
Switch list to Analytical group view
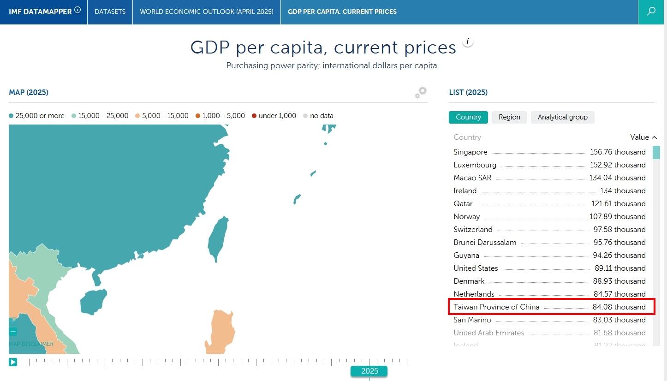562,117
